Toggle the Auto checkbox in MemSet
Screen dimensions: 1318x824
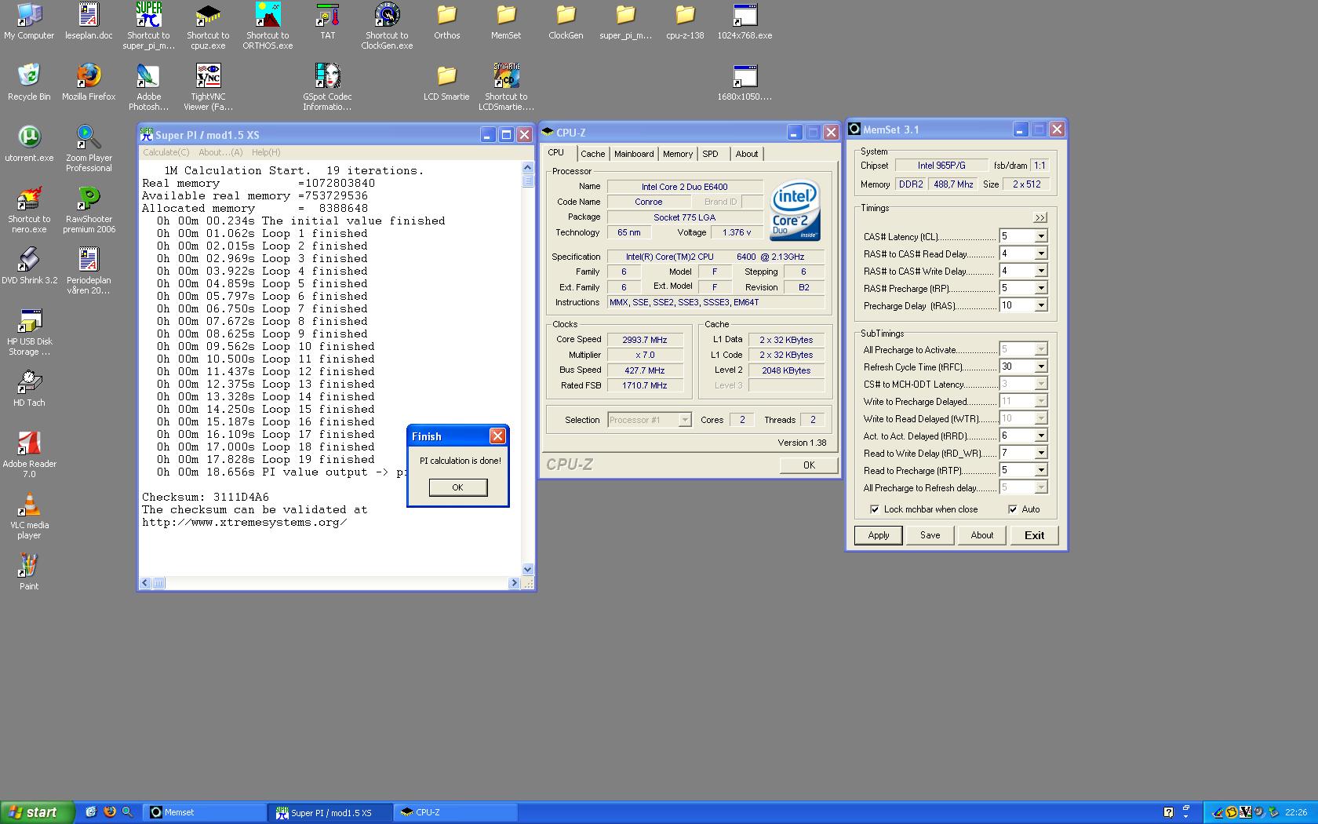pyautogui.click(x=1013, y=509)
